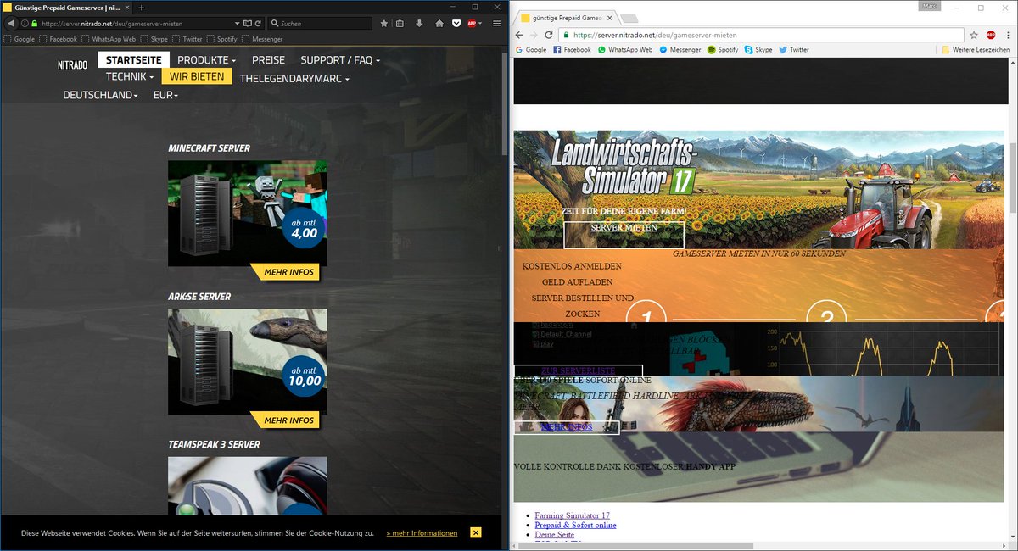
Task: Expand the SUPPORT / FAQ menu
Action: (x=339, y=60)
